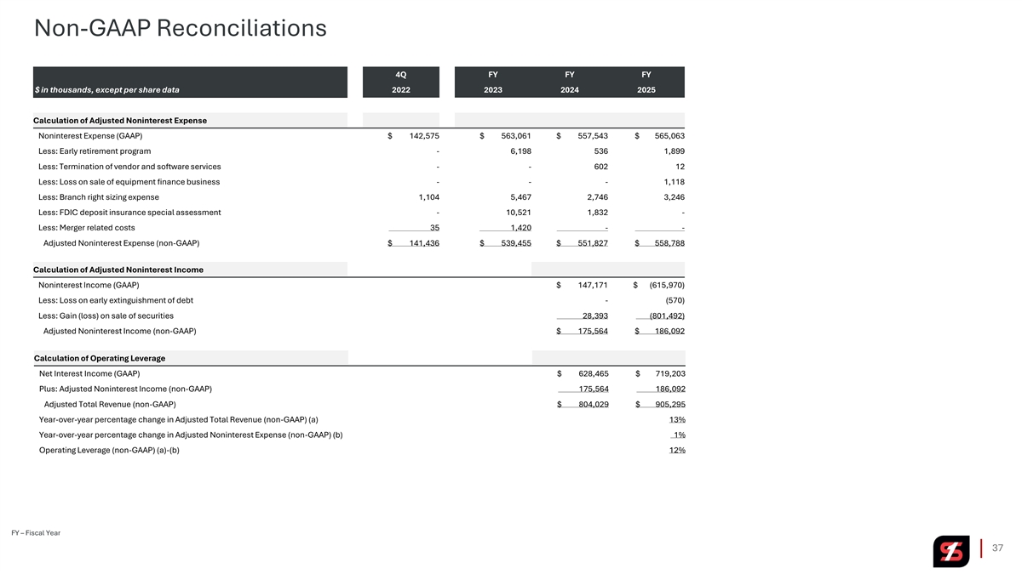Click the FDIC deposit insurance special assessment label
Screen dimensions: 1022x574
pos(129,213)
